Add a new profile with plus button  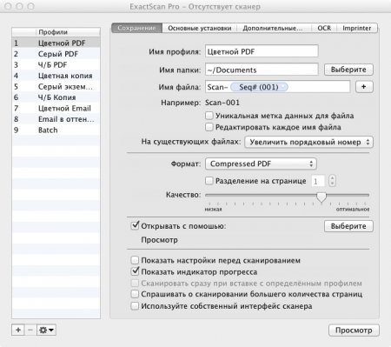point(18,330)
